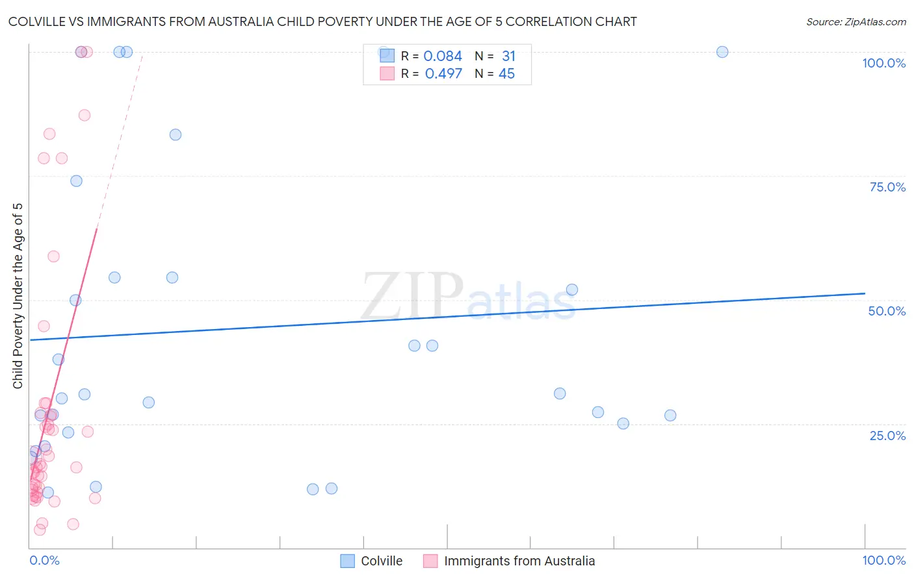Click the 100.0% x-axis label
914x579 pixels.
pos(883,560)
